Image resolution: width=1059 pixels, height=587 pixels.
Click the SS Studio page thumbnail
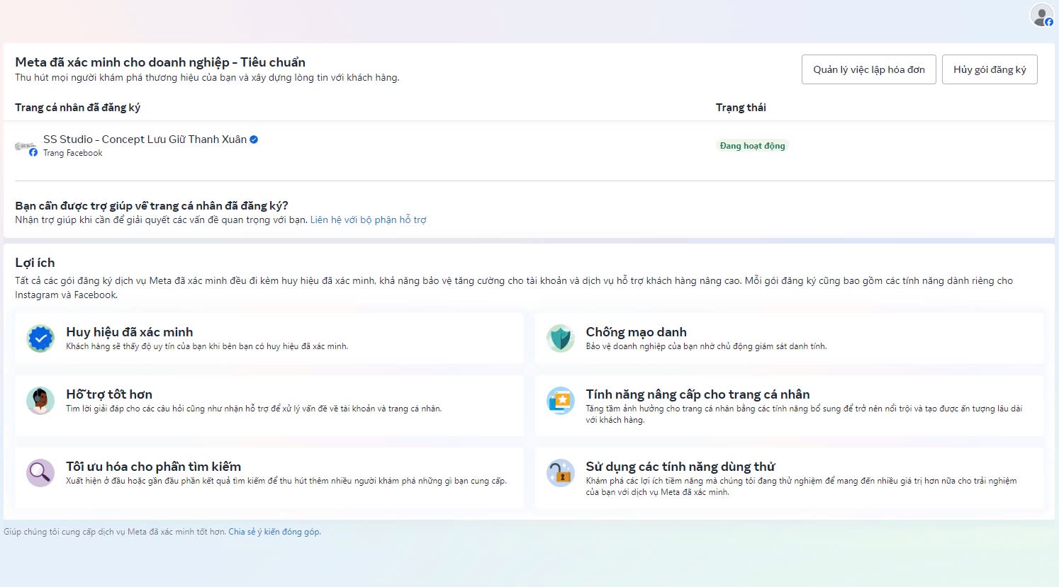click(25, 146)
